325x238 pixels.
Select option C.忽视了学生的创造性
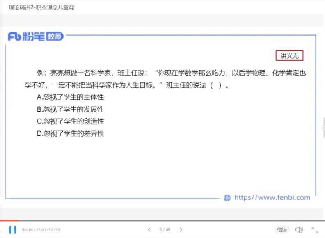point(71,121)
